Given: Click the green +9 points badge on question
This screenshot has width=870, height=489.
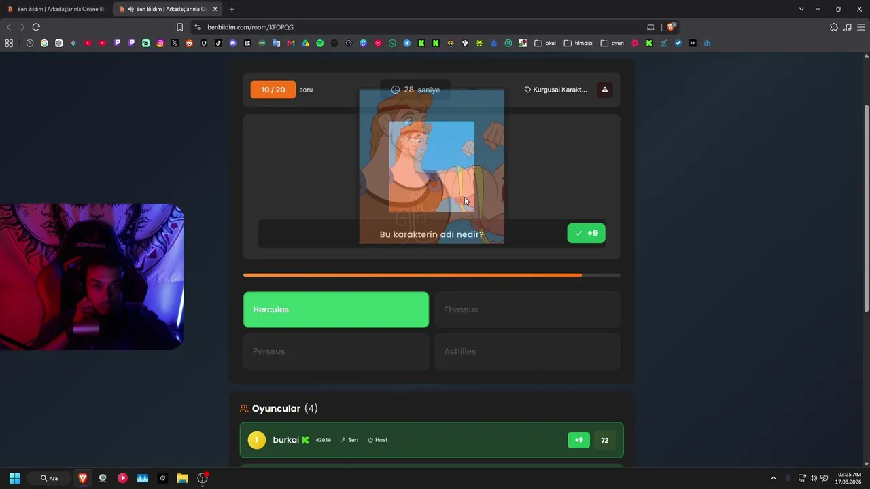Looking at the screenshot, I should [x=586, y=233].
